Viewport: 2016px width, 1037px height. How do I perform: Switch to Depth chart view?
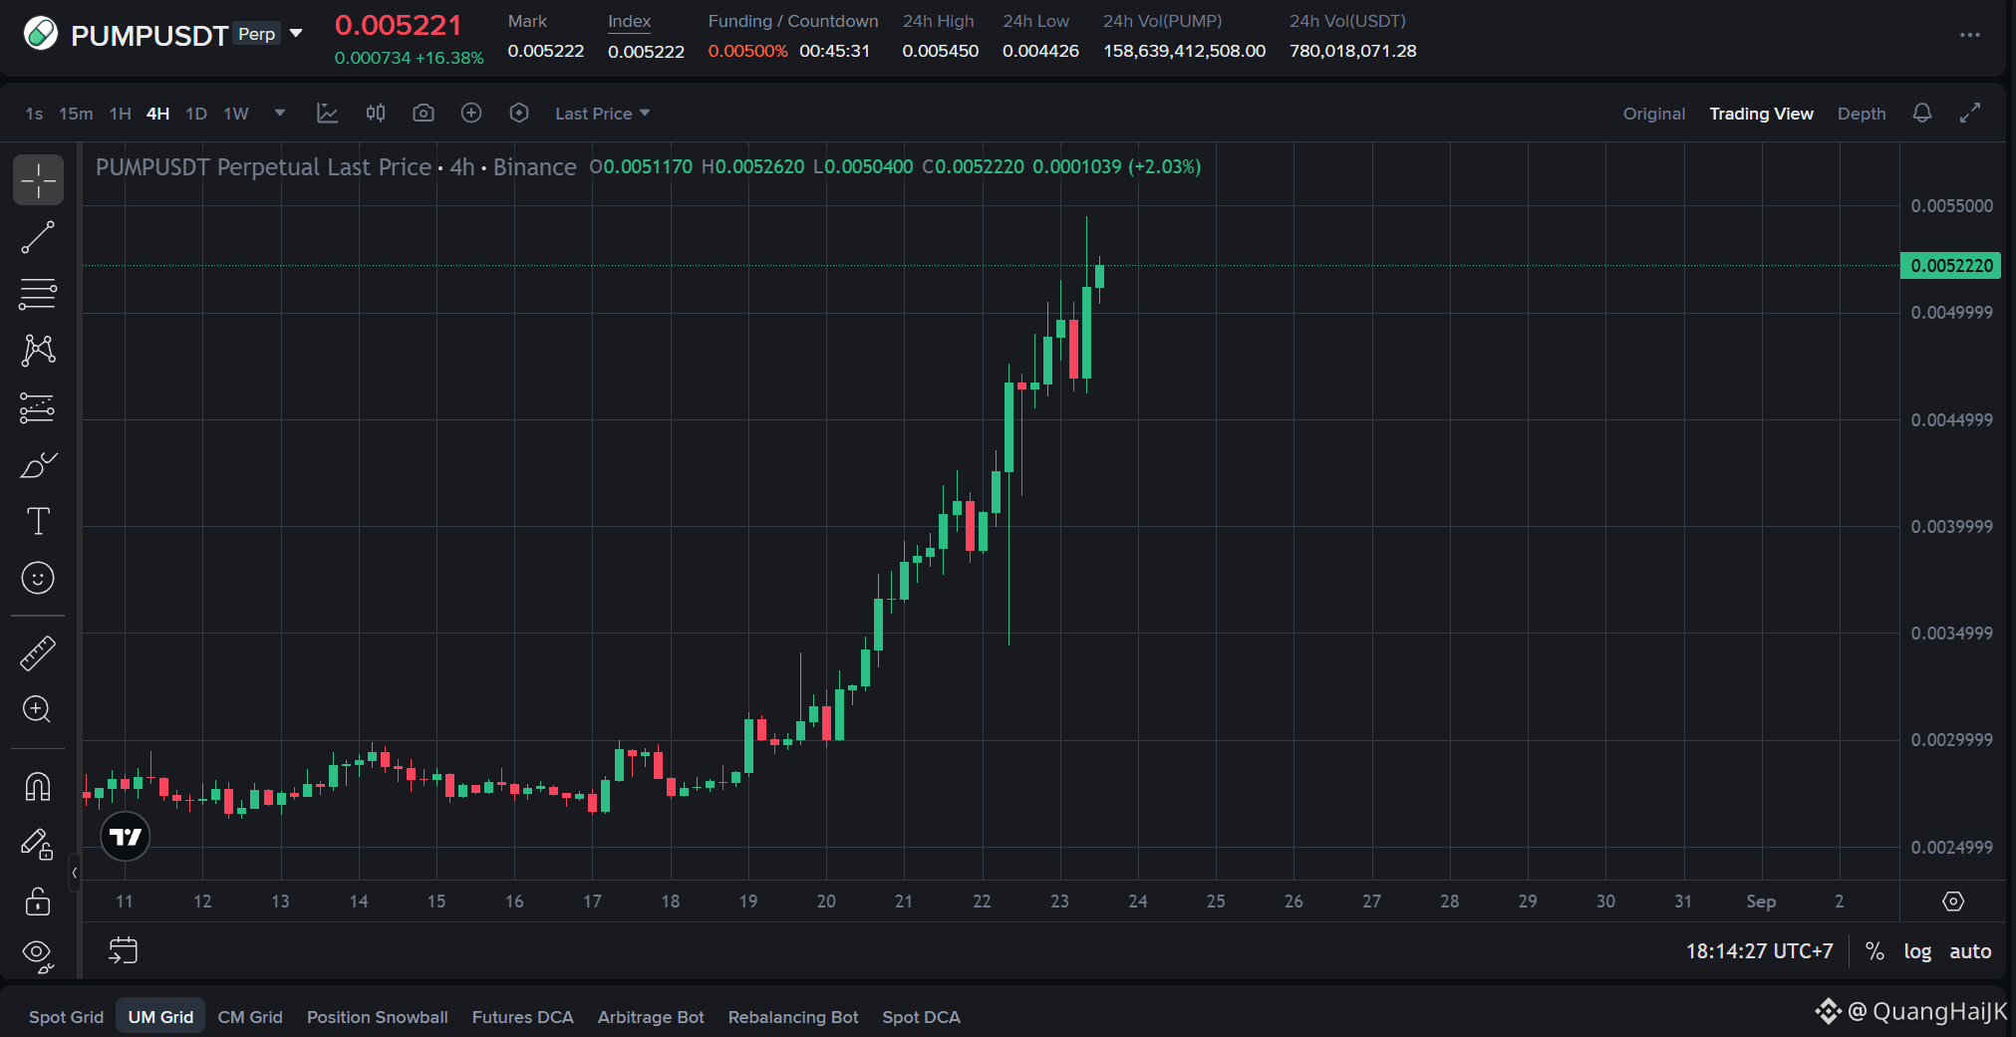click(1862, 114)
